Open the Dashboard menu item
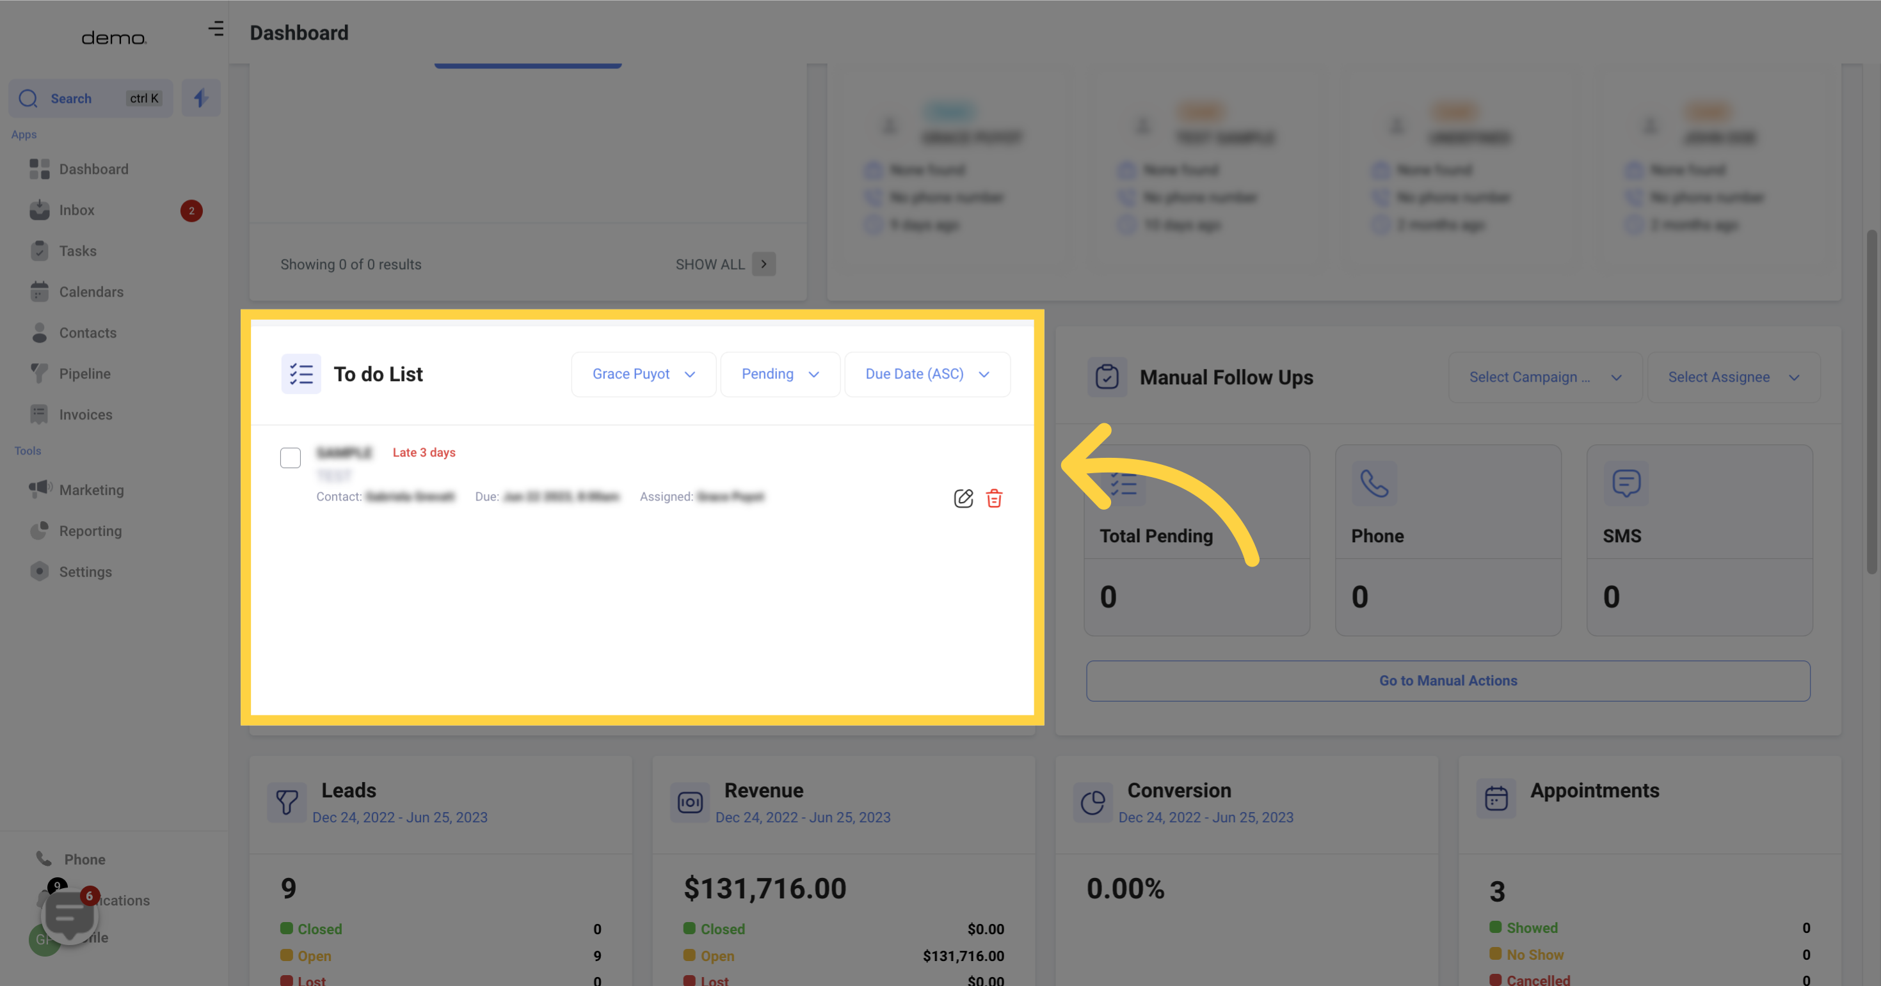The height and width of the screenshot is (986, 1881). (x=93, y=169)
